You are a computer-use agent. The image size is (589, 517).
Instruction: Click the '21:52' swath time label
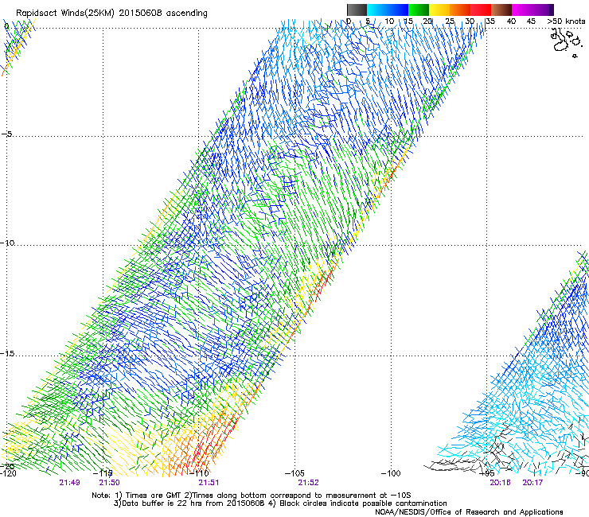point(308,483)
